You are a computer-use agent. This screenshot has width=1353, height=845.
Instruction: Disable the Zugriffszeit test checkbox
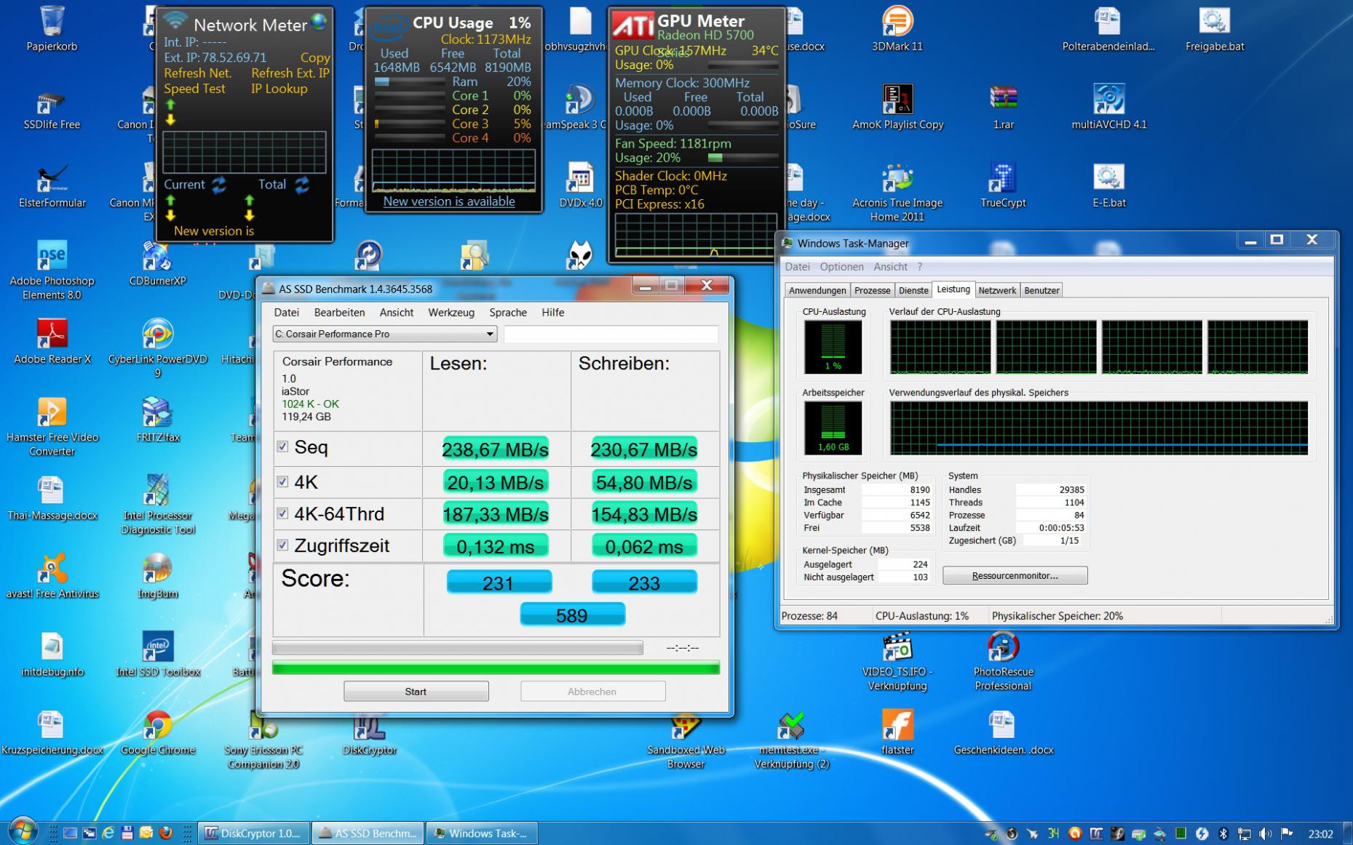click(x=282, y=545)
